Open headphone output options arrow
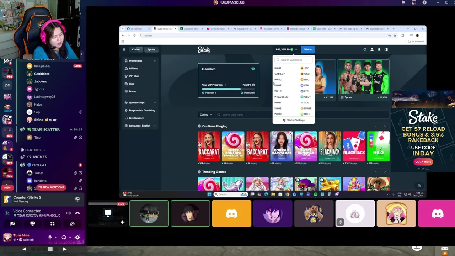 [x=70, y=237]
